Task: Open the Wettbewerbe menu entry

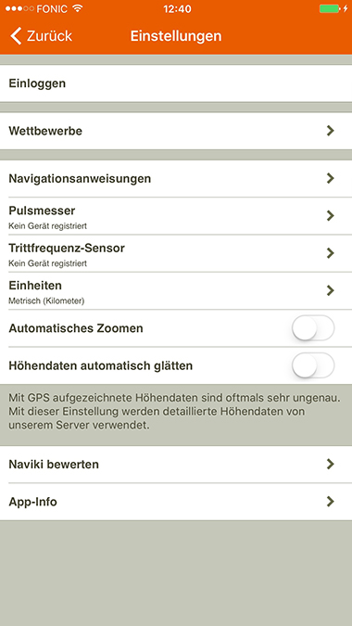Action: click(176, 131)
